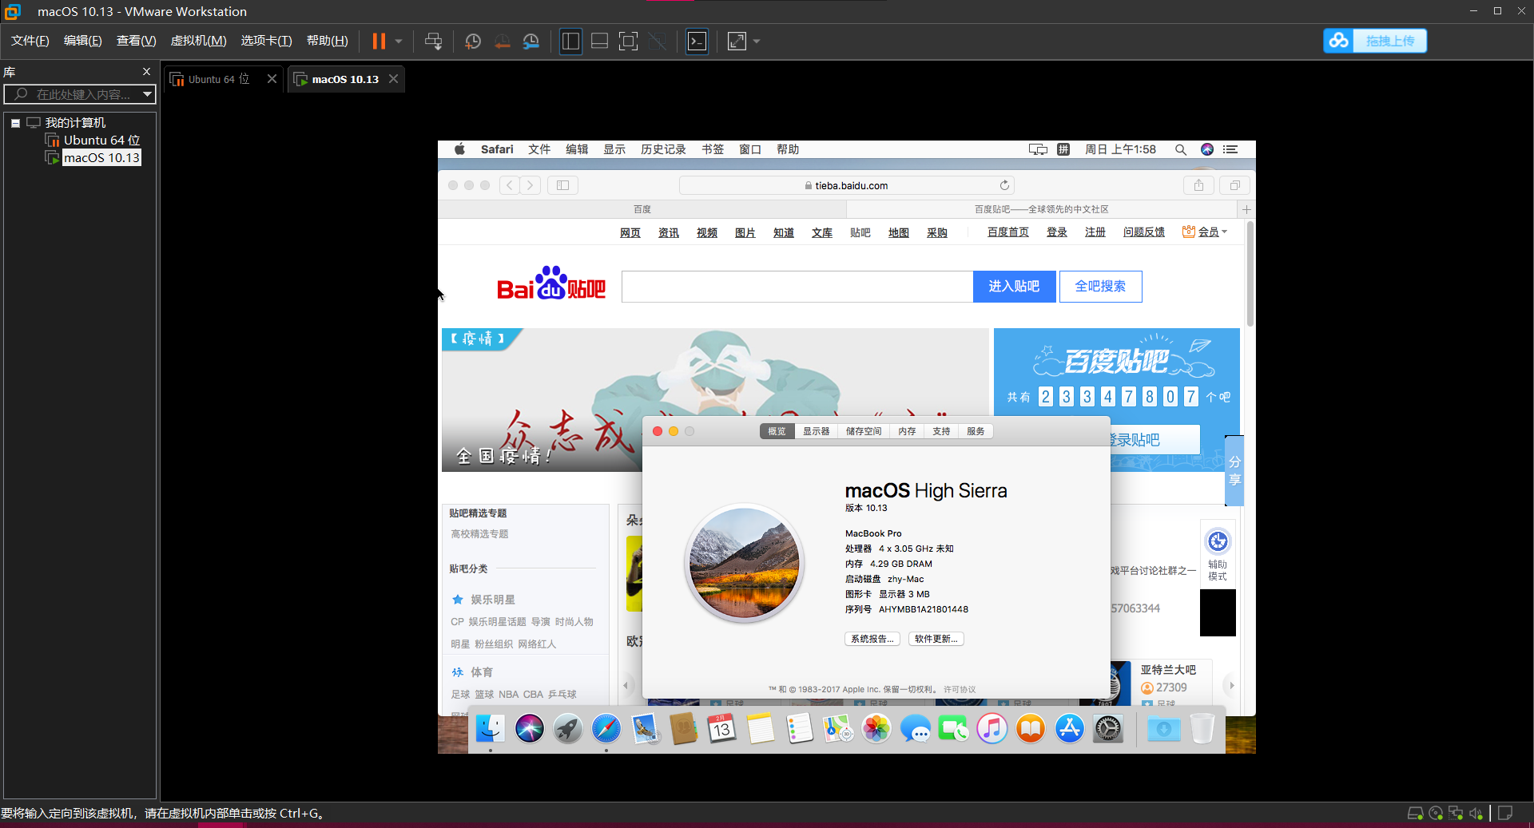Open Safari's 历史记录 menu

(663, 149)
